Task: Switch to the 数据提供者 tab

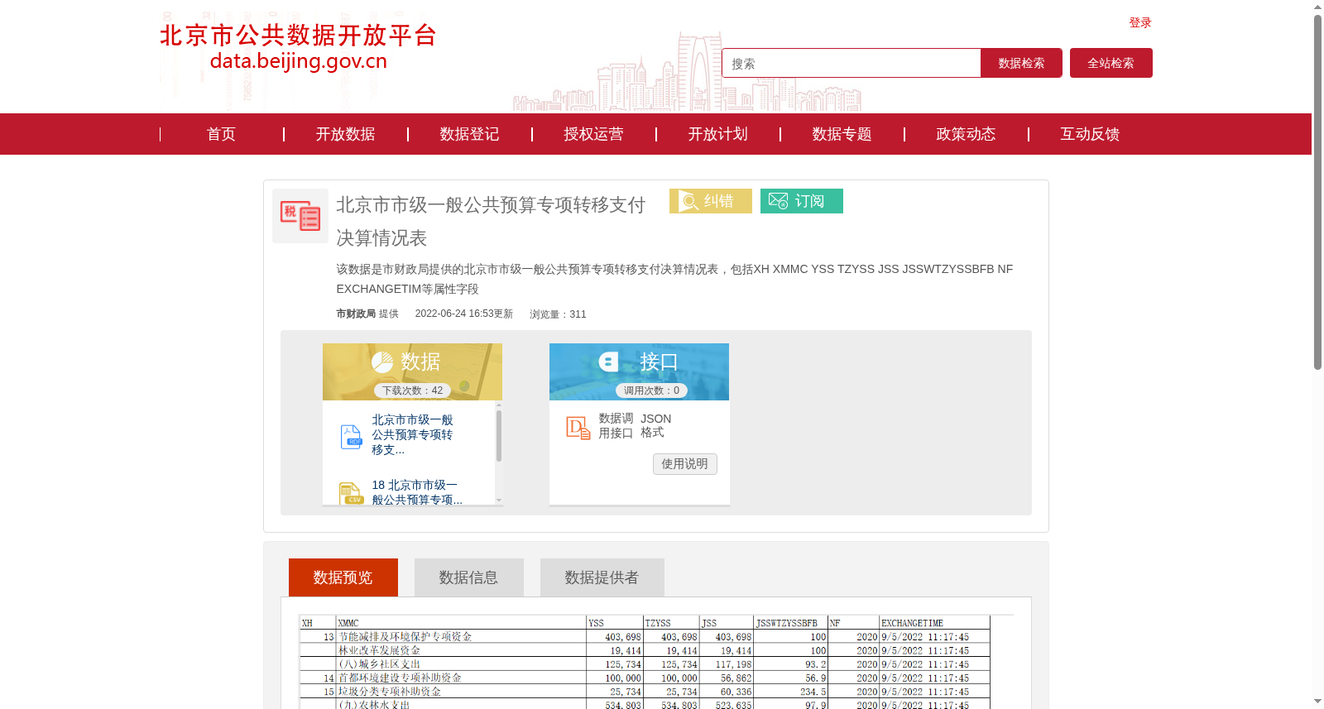Action: click(602, 577)
